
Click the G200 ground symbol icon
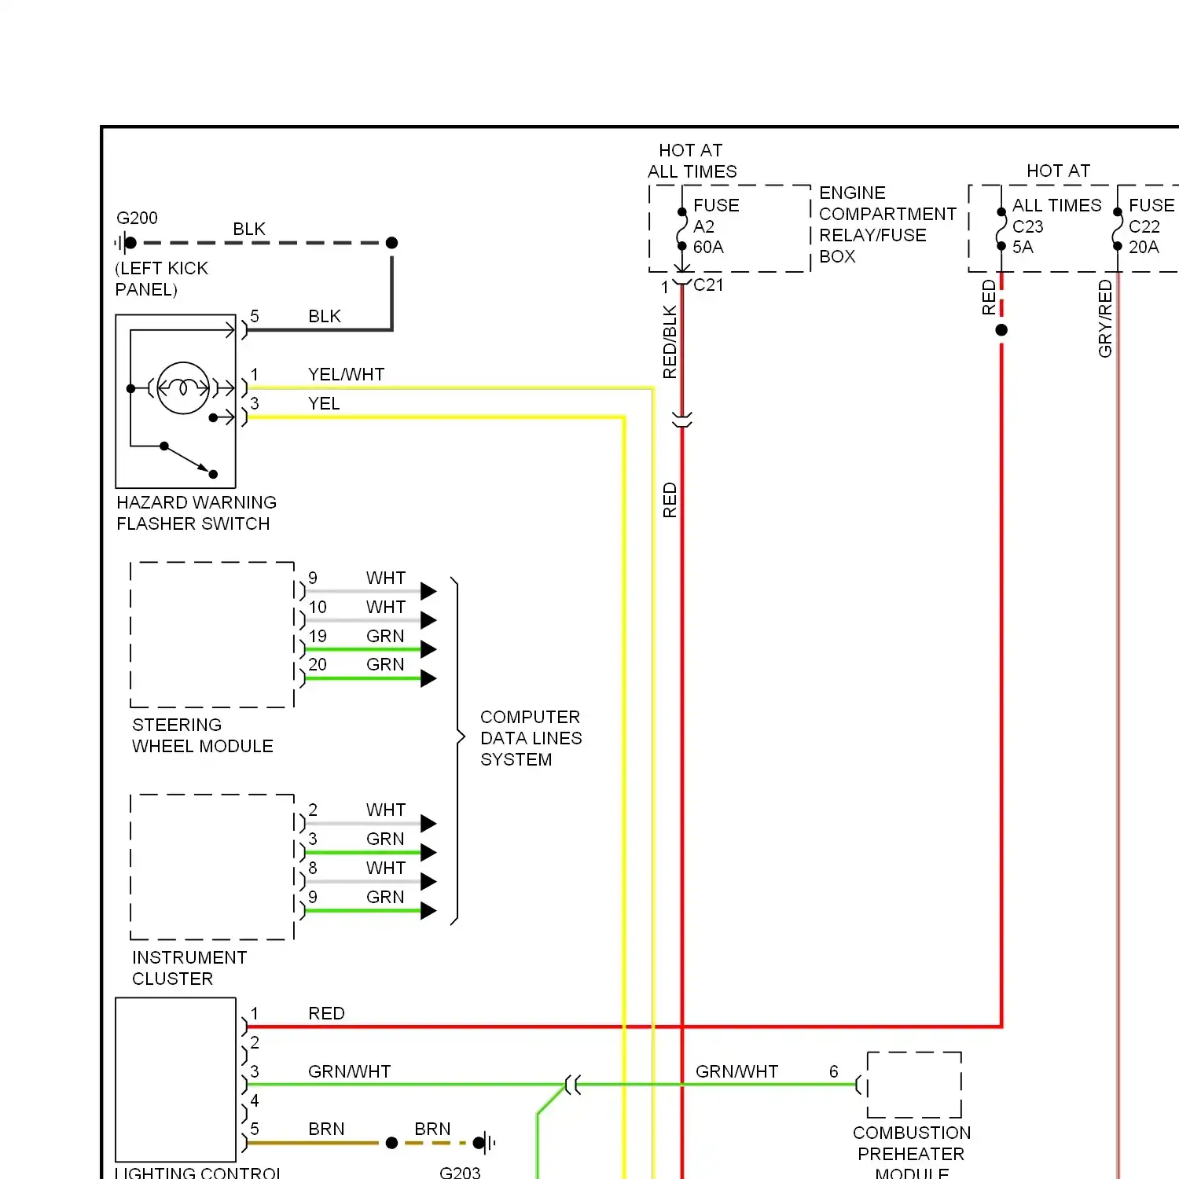click(x=126, y=243)
